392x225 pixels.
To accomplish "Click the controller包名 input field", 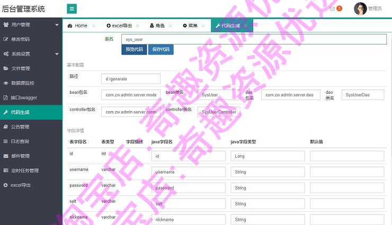I will tap(131, 112).
